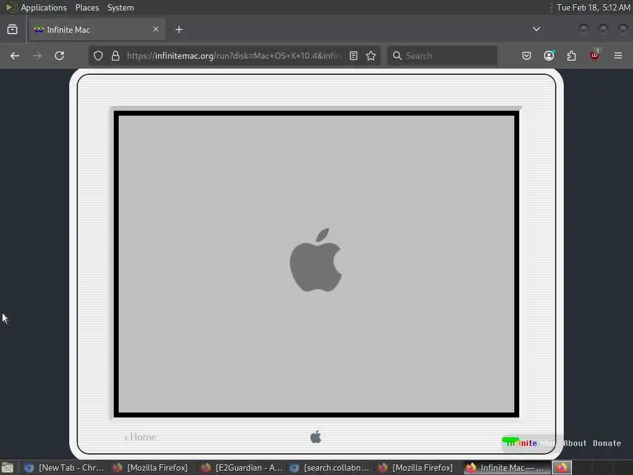Select the Infinite Mac browser tab
The width and height of the screenshot is (633, 475).
coord(97,30)
